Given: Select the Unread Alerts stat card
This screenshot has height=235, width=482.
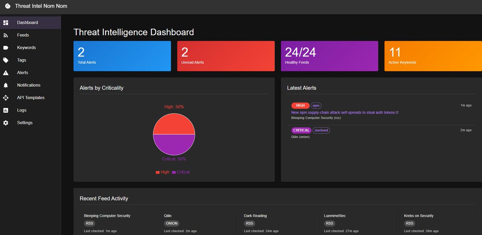Looking at the screenshot, I should click(226, 56).
